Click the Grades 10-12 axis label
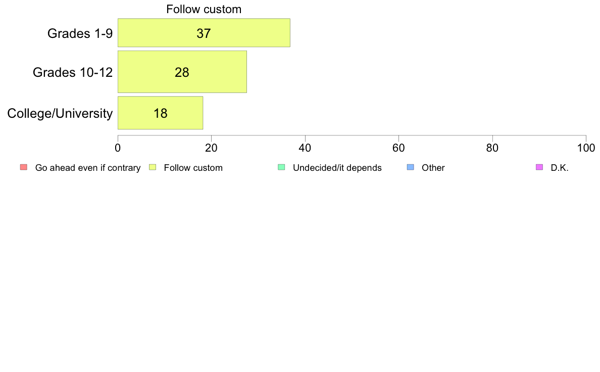 [x=73, y=72]
